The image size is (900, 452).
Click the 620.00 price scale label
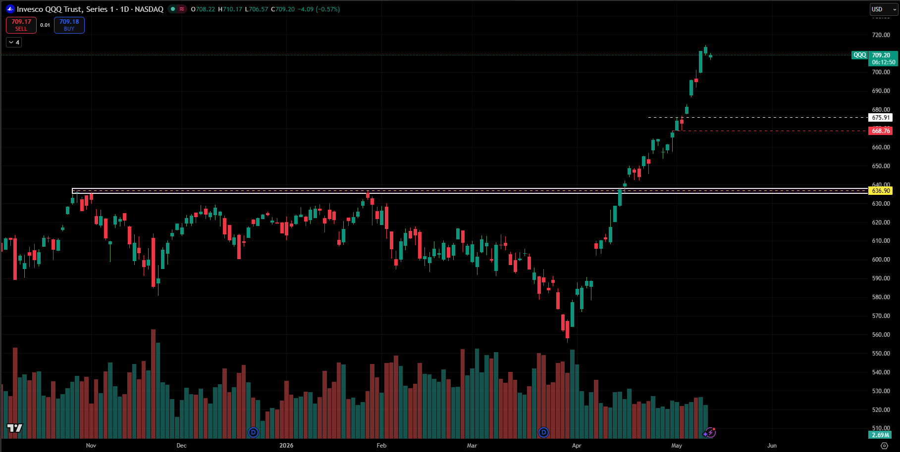point(881,223)
